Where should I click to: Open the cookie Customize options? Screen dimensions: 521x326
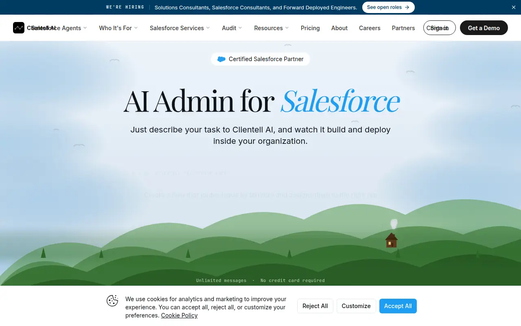click(x=356, y=306)
